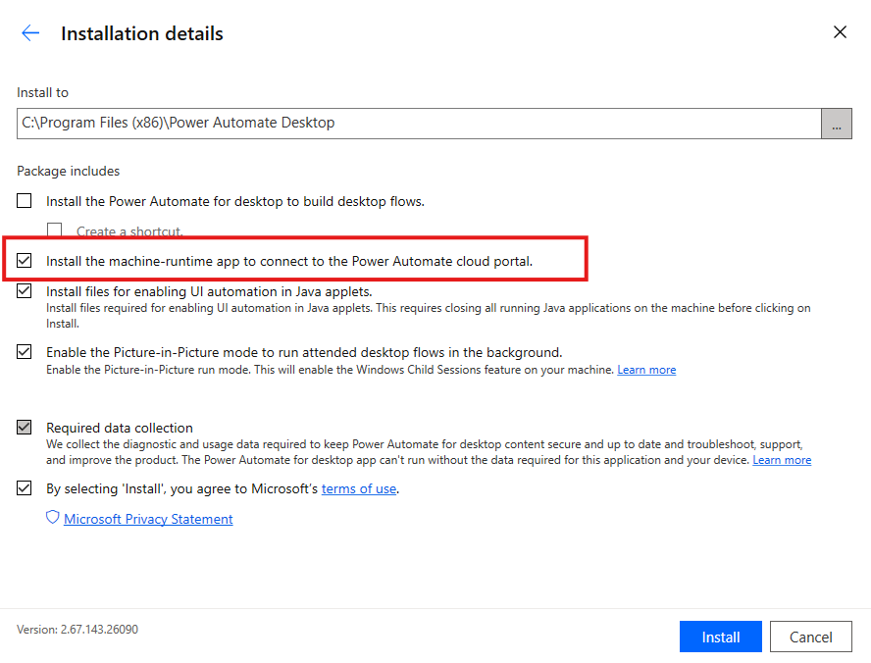This screenshot has width=871, height=663.
Task: Click the shield icon by Privacy Statement
Action: [52, 518]
